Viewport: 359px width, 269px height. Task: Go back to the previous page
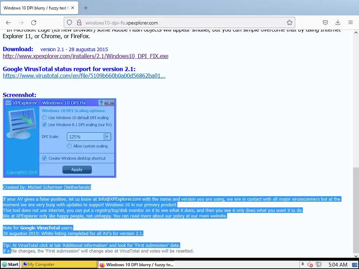(x=8, y=22)
